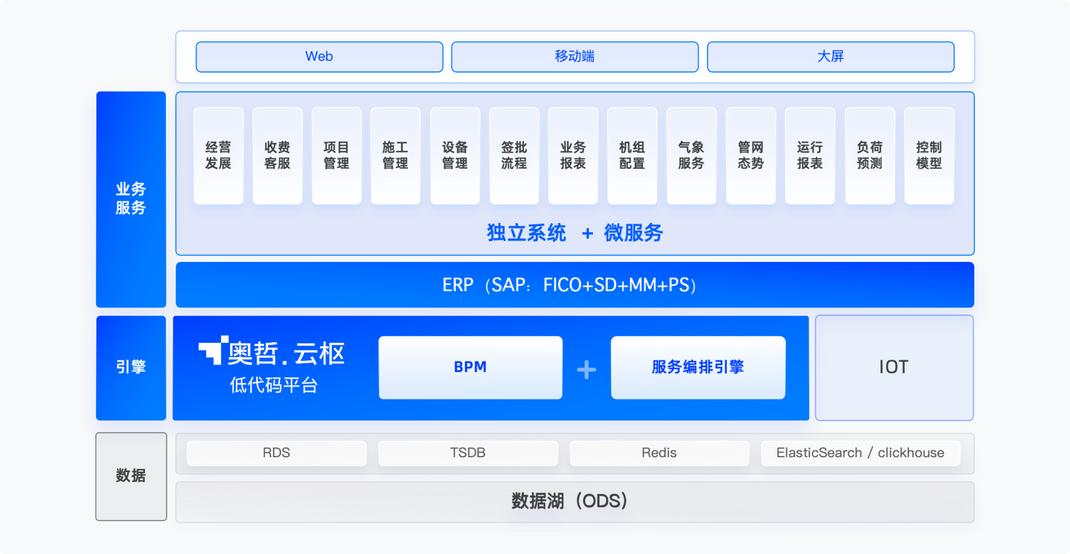Click the 业务服务 layer label
The width and height of the screenshot is (1070, 554).
point(131,199)
